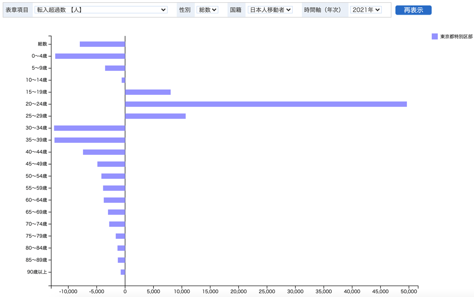Click the 15〜19歳 bar

point(147,92)
